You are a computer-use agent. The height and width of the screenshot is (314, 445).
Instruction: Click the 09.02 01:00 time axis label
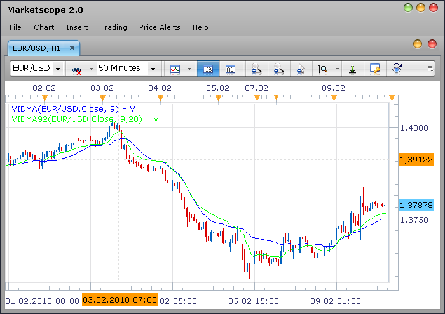[x=336, y=301]
